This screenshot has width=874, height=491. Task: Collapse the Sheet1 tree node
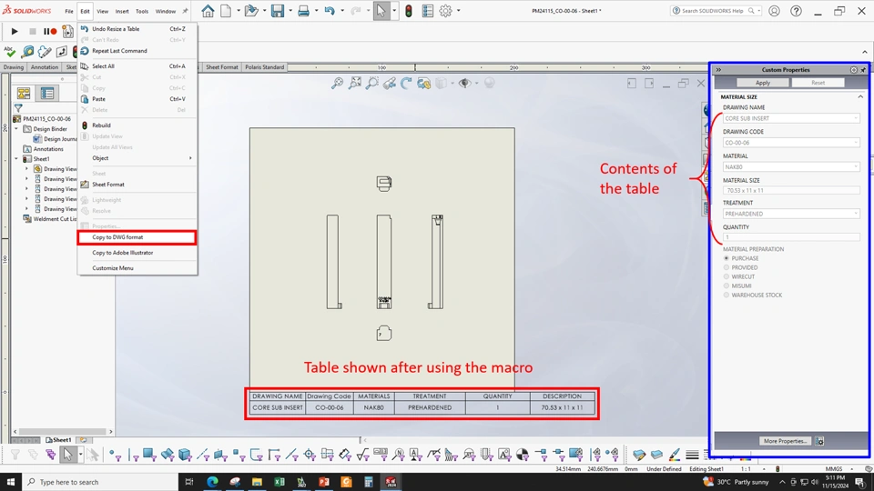click(x=16, y=158)
